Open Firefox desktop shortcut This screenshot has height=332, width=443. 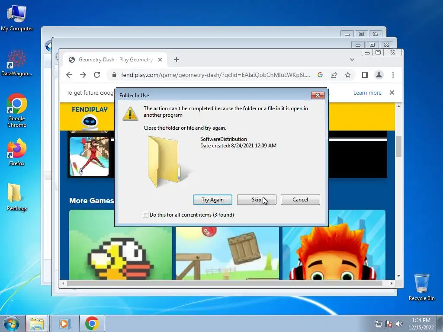(x=17, y=152)
